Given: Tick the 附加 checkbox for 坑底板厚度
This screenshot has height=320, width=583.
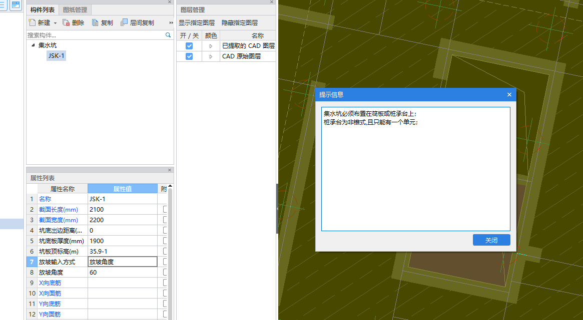Looking at the screenshot, I should tap(165, 241).
